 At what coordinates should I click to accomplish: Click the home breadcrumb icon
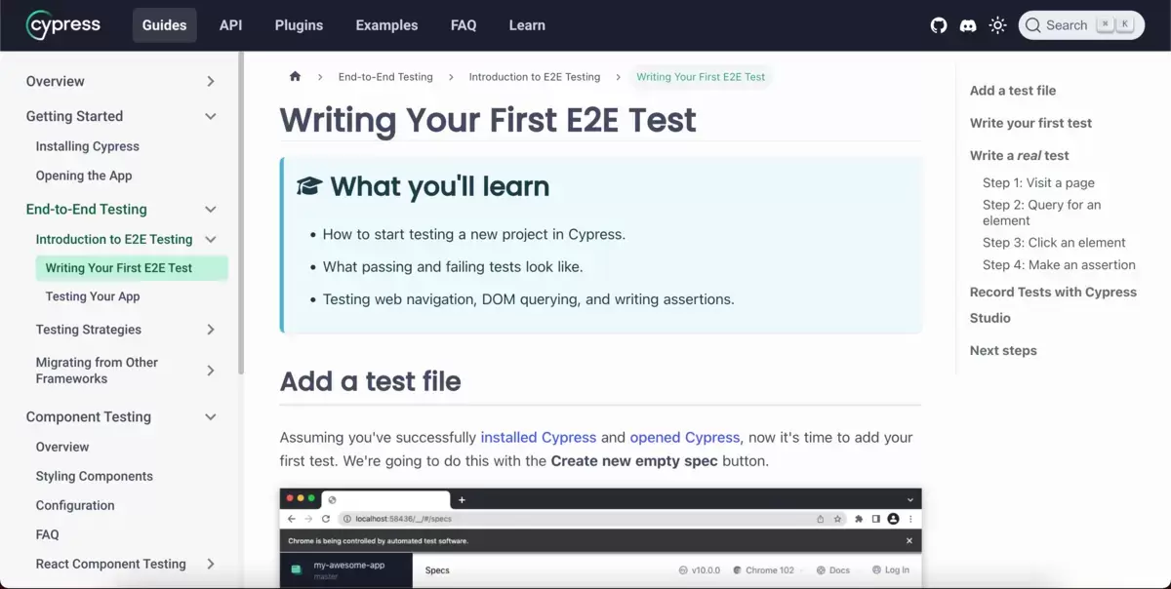[295, 76]
